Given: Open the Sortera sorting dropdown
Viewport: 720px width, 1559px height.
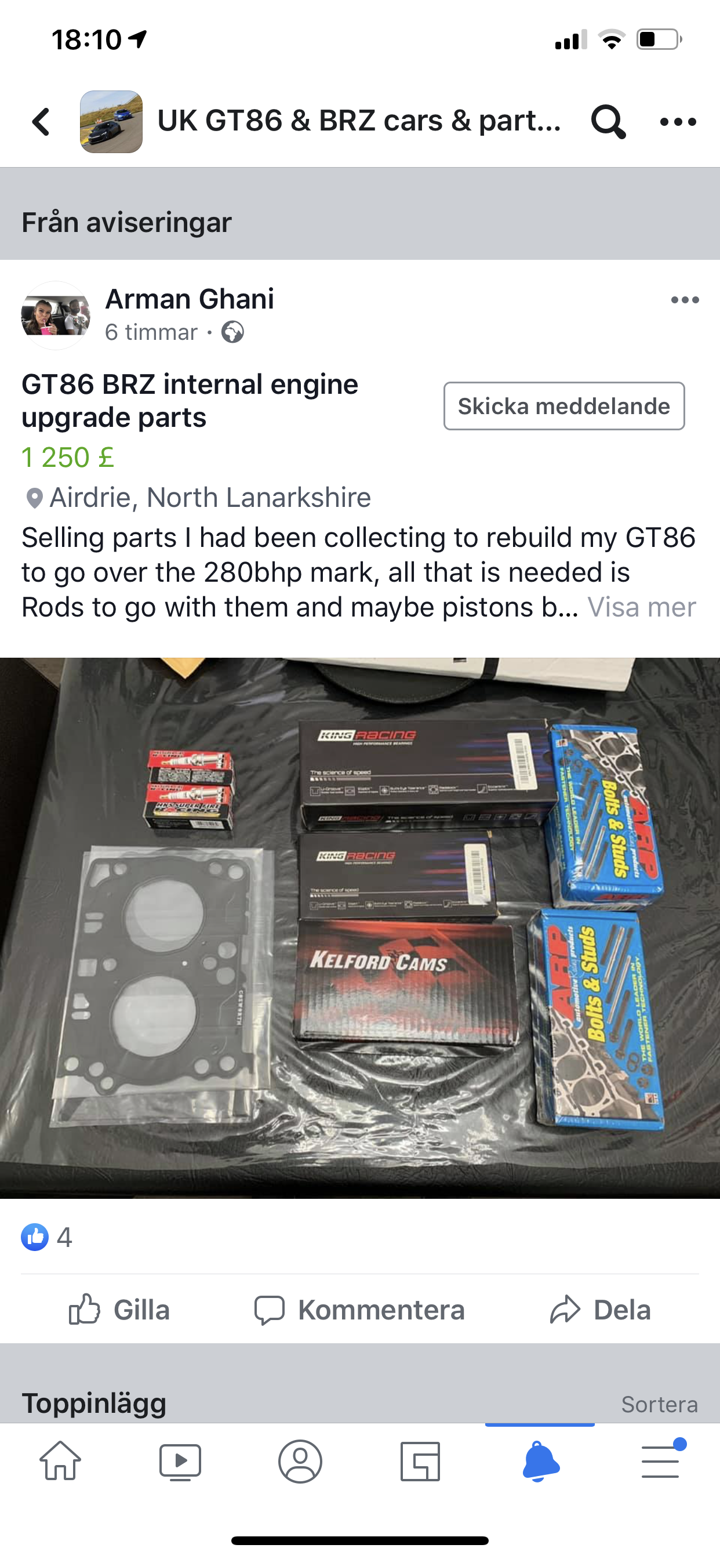Looking at the screenshot, I should 660,1404.
